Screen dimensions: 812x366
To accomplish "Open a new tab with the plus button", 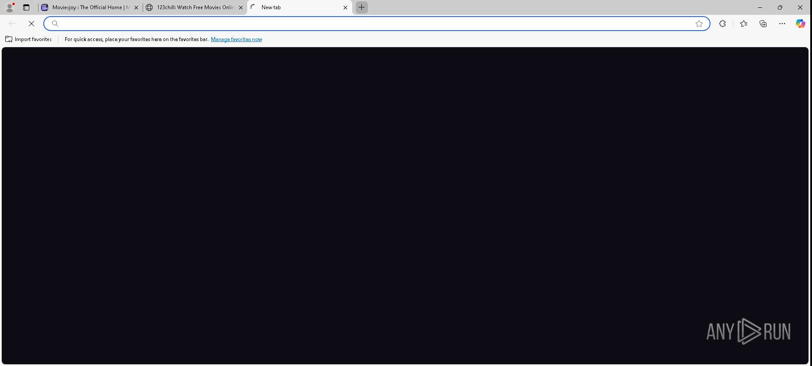I will coord(362,7).
